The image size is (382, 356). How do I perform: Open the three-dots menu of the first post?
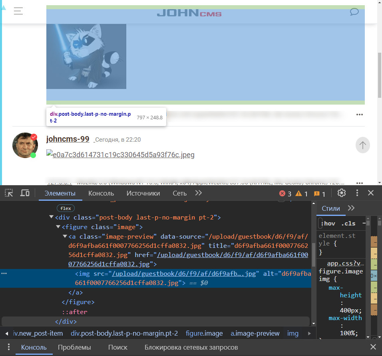359,115
